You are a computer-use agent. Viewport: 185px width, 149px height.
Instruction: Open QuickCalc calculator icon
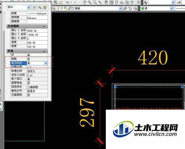click(x=132, y=3)
